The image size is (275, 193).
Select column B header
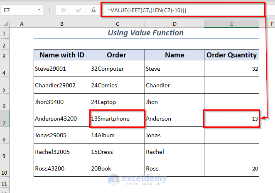point(62,24)
